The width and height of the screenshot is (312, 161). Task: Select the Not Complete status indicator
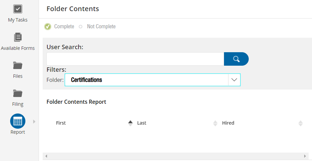point(81,27)
